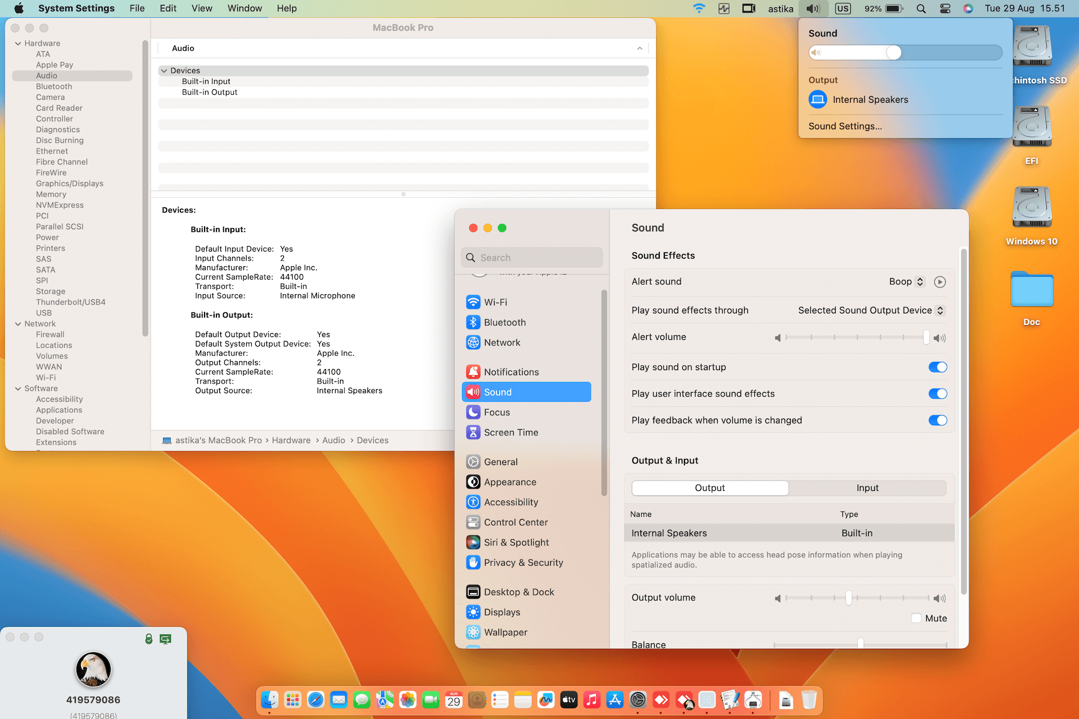
Task: Open Privacy & Security settings
Action: [x=523, y=563]
